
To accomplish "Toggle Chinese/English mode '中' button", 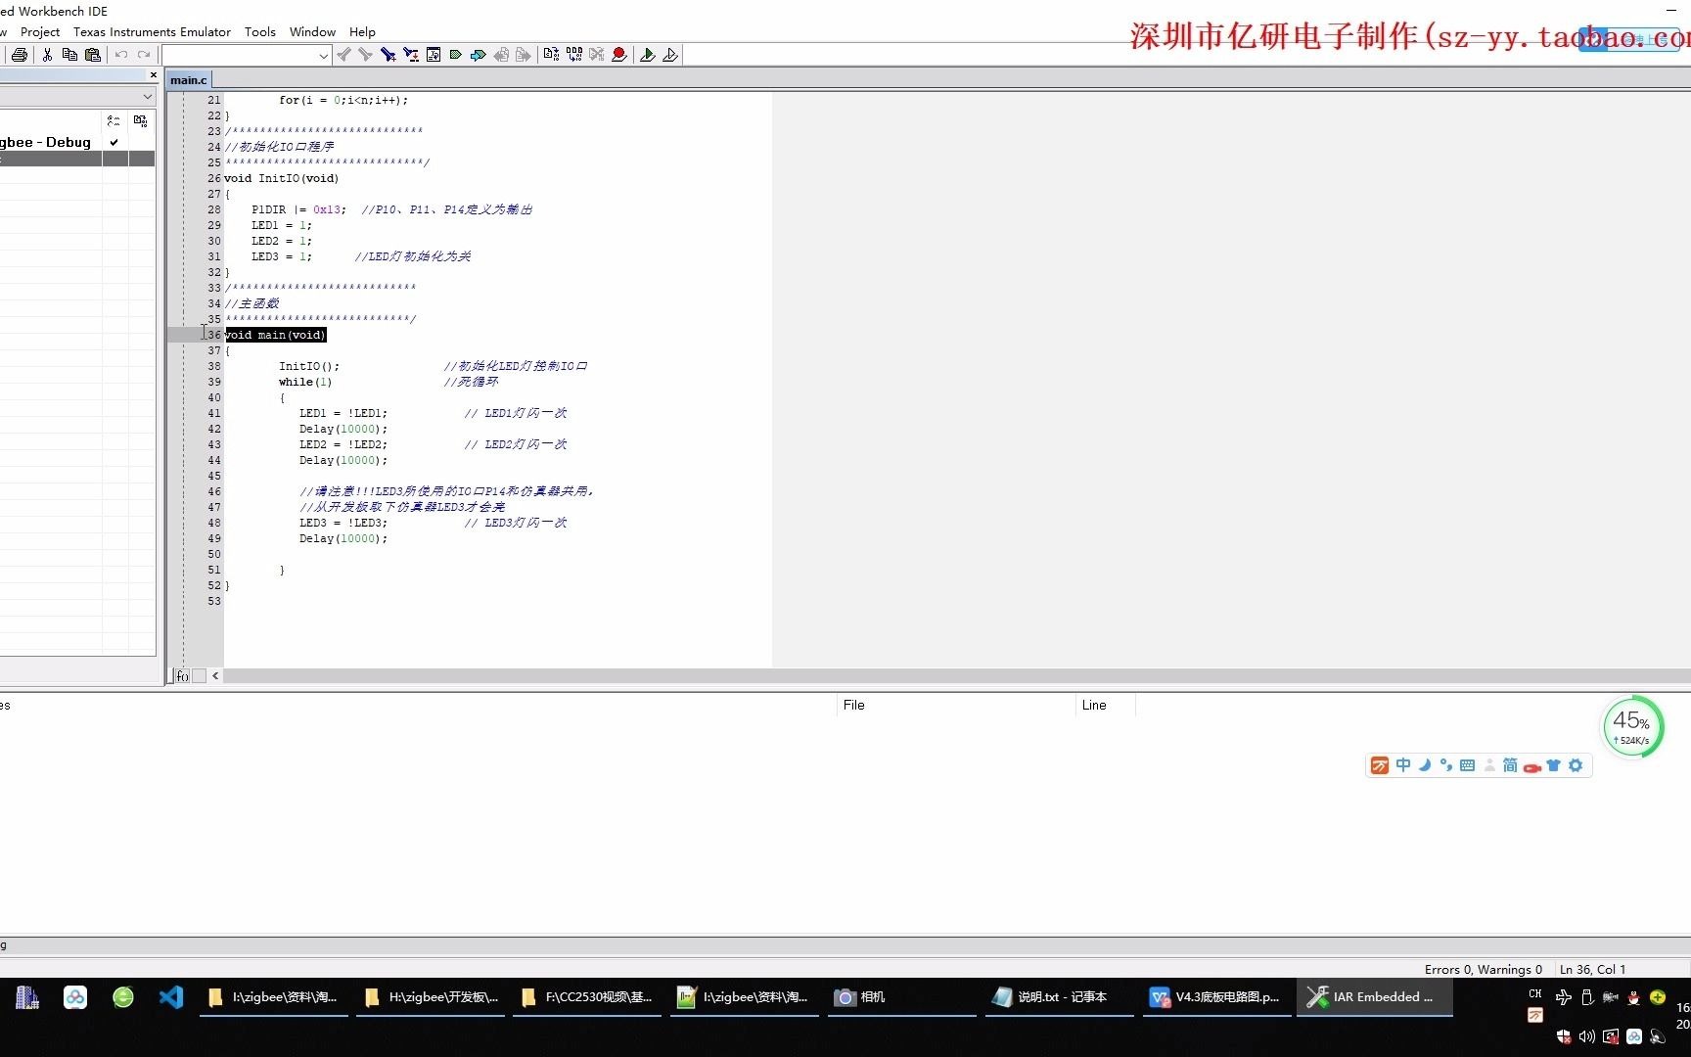I will (x=1403, y=765).
